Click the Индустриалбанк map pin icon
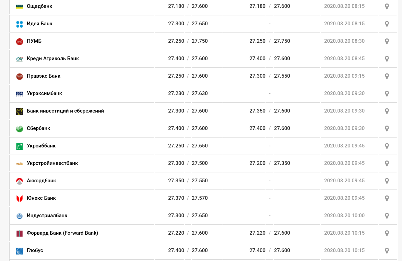This screenshot has width=402, height=261. (387, 216)
